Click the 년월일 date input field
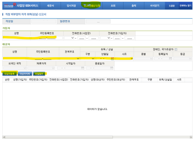Viewport: 196px width, 141px height. point(103,59)
